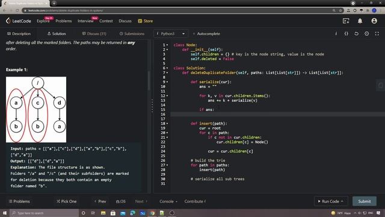Open the Submissions tab
The image size is (385, 217).
click(x=132, y=34)
